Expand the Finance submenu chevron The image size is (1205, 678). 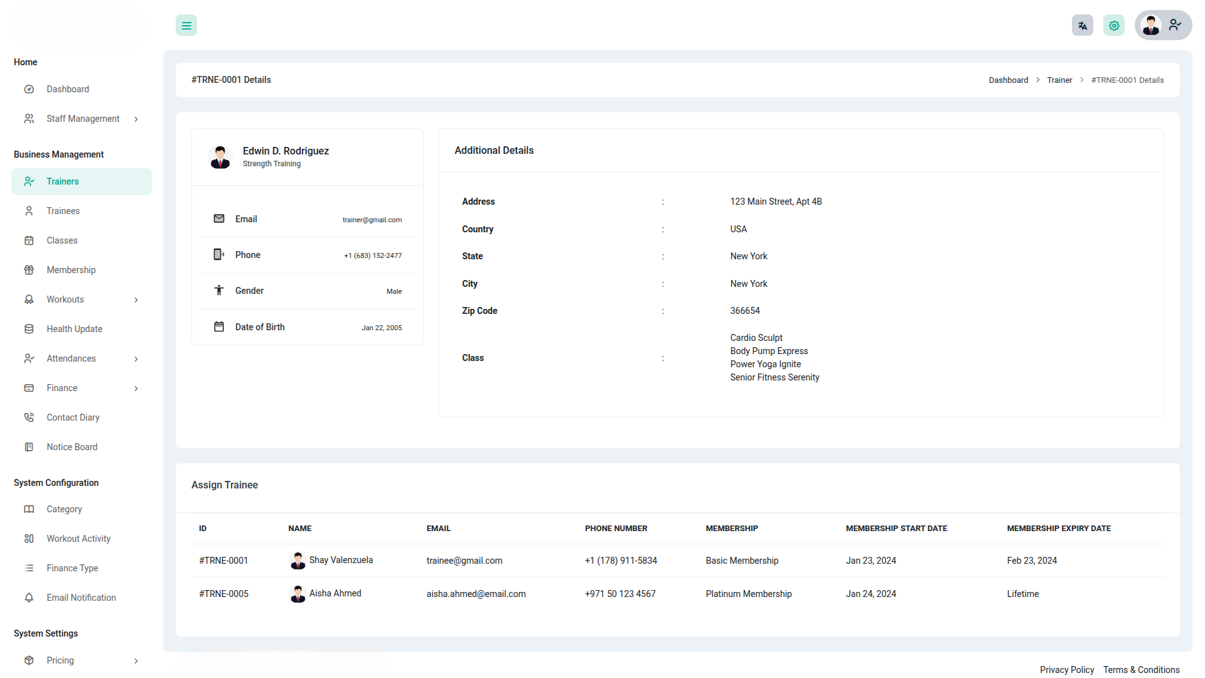coord(136,389)
